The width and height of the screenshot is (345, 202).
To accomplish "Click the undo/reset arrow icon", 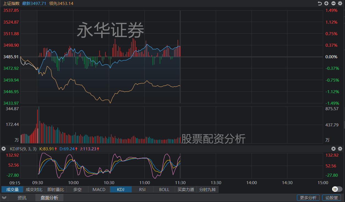I will [319, 3].
